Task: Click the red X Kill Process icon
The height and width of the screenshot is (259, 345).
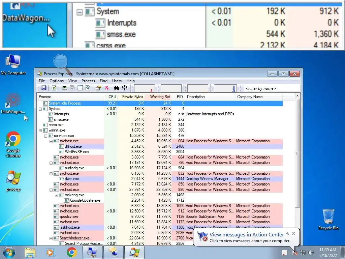Action: coord(106,88)
